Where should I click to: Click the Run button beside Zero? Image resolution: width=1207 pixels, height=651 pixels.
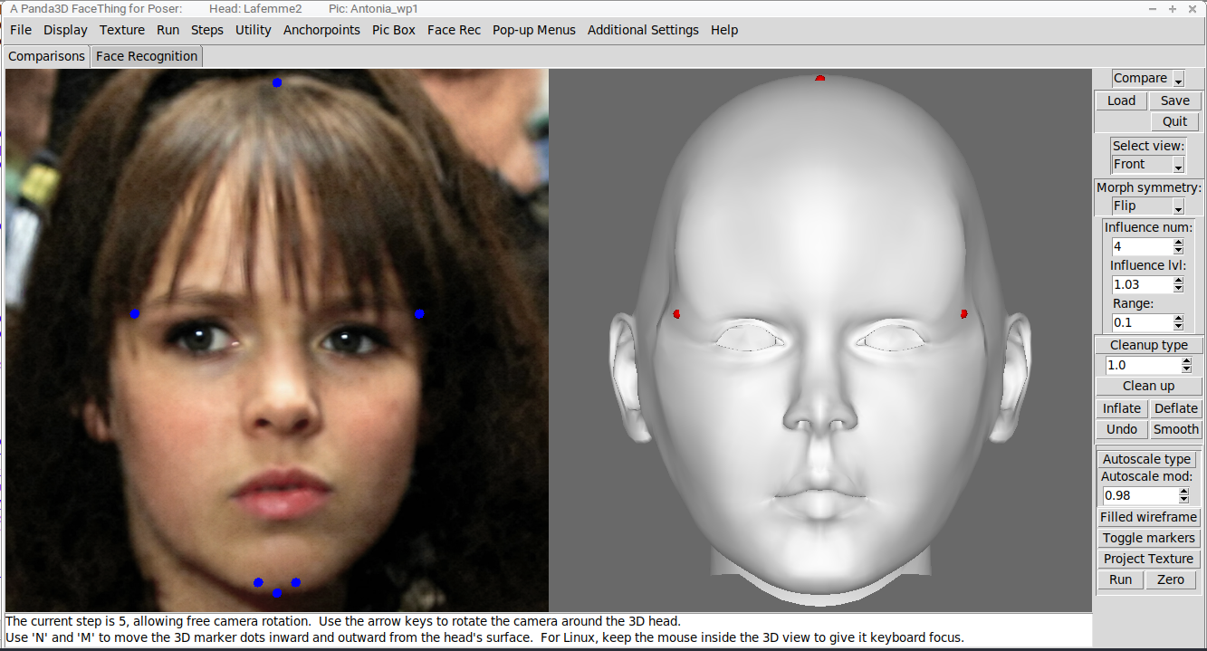(x=1121, y=579)
